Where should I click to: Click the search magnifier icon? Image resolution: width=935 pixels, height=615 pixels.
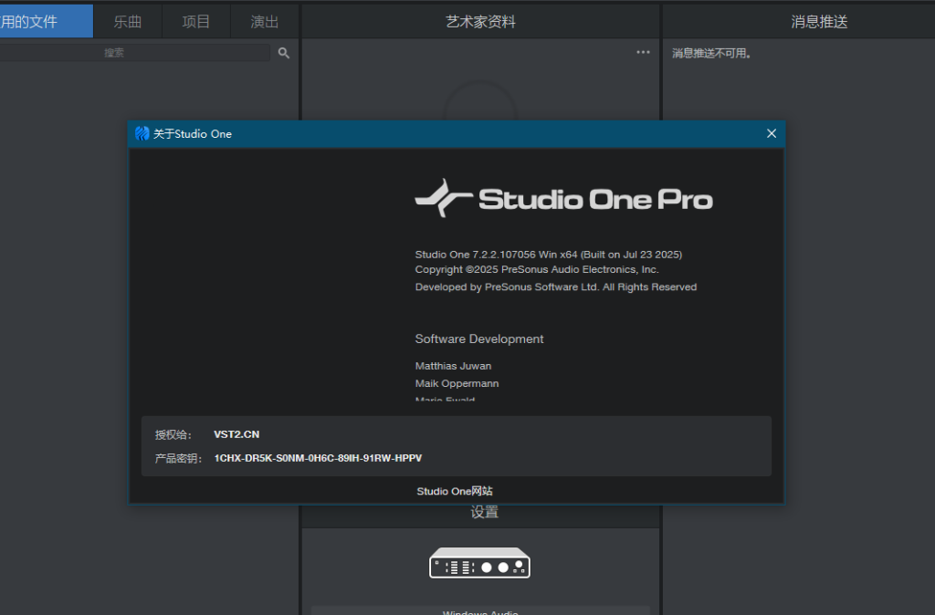pyautogui.click(x=283, y=53)
